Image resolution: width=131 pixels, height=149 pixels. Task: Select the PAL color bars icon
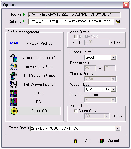[14, 102]
